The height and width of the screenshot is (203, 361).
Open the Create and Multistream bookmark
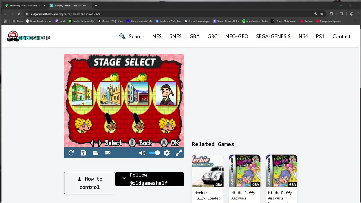pos(168,21)
